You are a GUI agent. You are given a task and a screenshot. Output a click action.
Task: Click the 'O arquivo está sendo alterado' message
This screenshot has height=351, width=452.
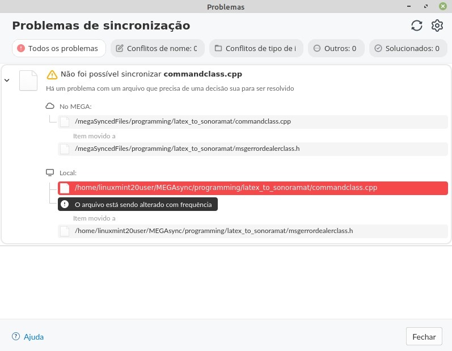point(138,204)
